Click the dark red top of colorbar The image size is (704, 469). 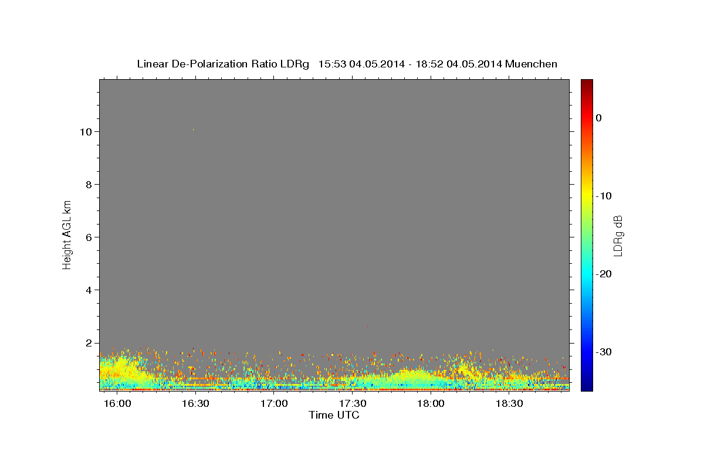click(587, 83)
